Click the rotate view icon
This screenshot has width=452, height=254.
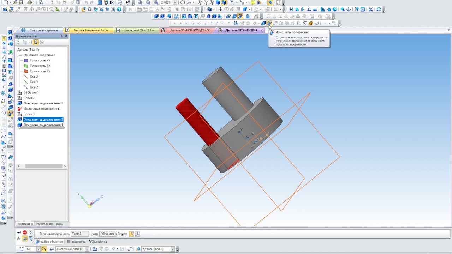pyautogui.click(x=183, y=2)
